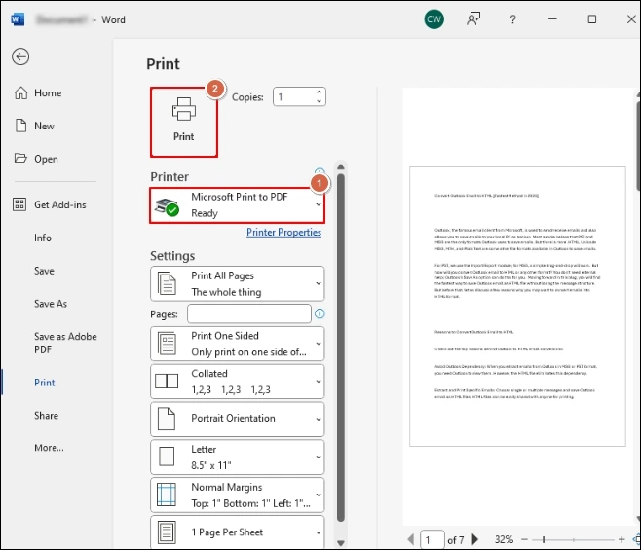The image size is (641, 550).
Task: Expand the Print One Sided dropdown
Action: 237,344
